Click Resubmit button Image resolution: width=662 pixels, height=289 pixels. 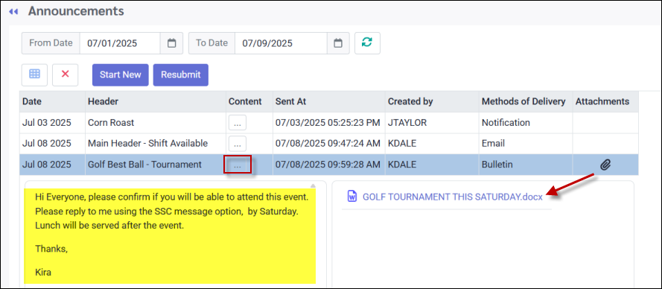pos(181,74)
